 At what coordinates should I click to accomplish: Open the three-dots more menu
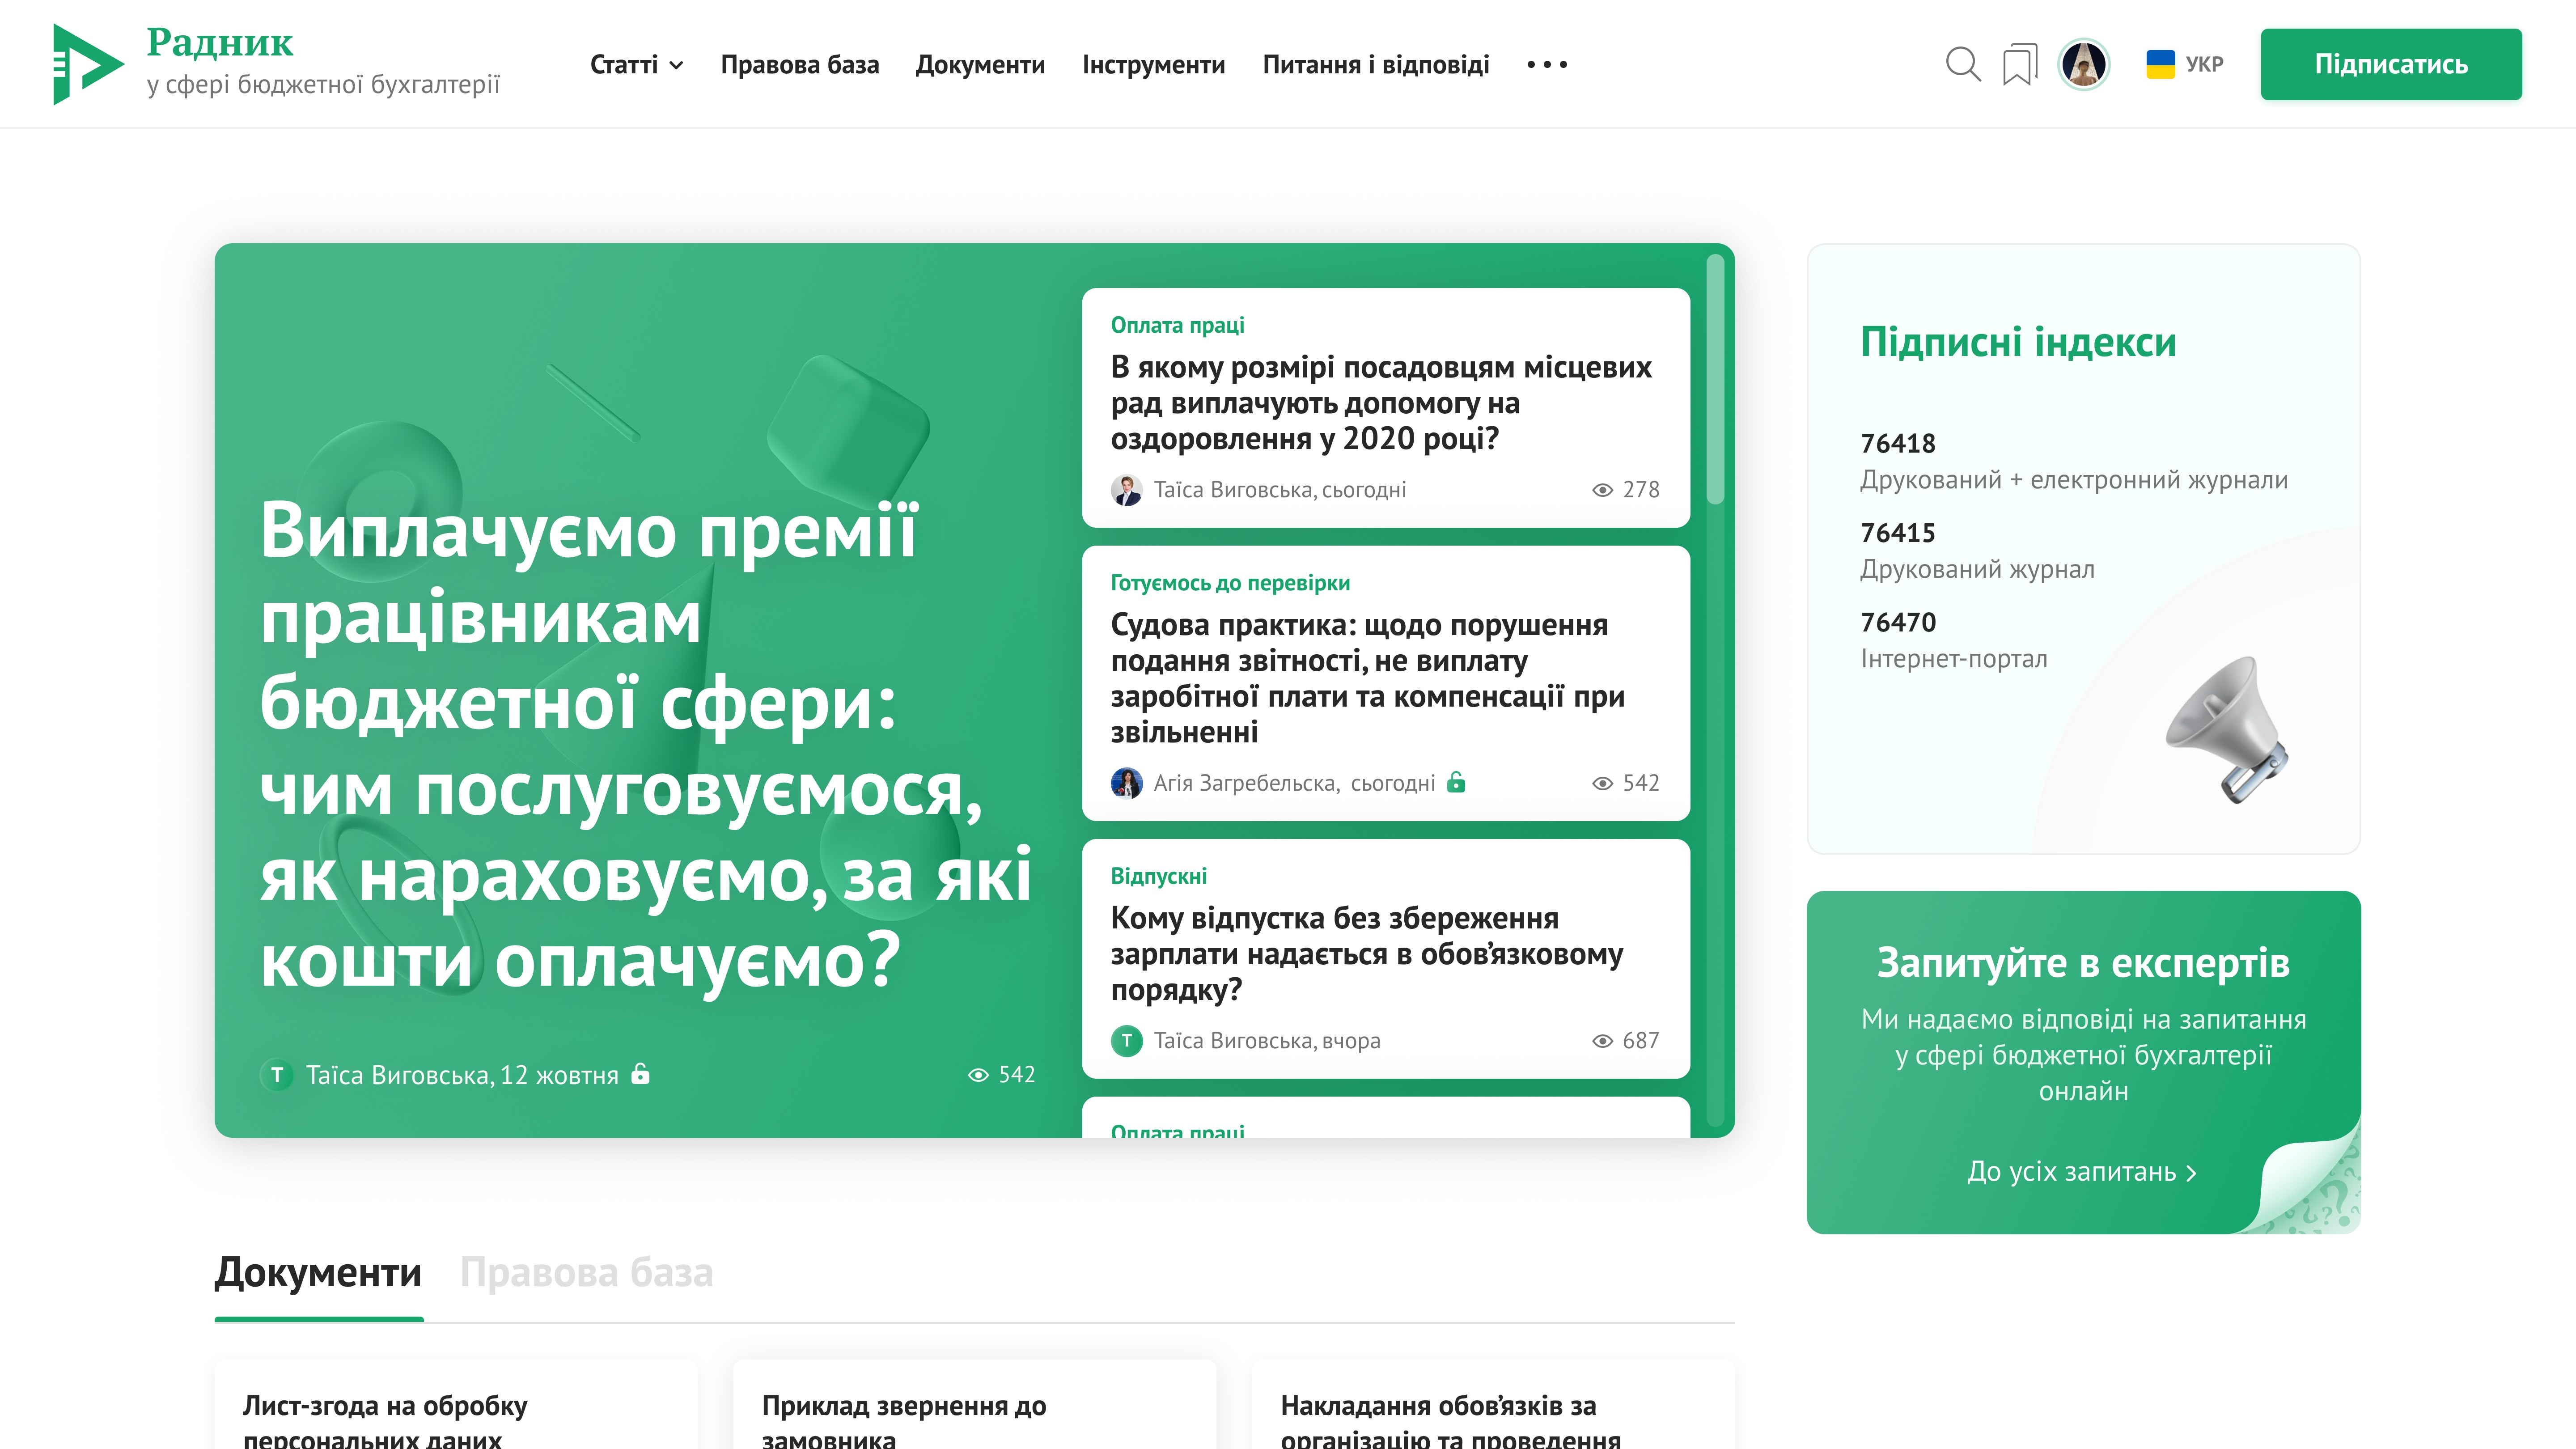[x=1546, y=65]
